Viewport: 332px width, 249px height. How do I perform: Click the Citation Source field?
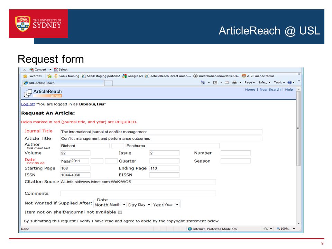[138, 182]
